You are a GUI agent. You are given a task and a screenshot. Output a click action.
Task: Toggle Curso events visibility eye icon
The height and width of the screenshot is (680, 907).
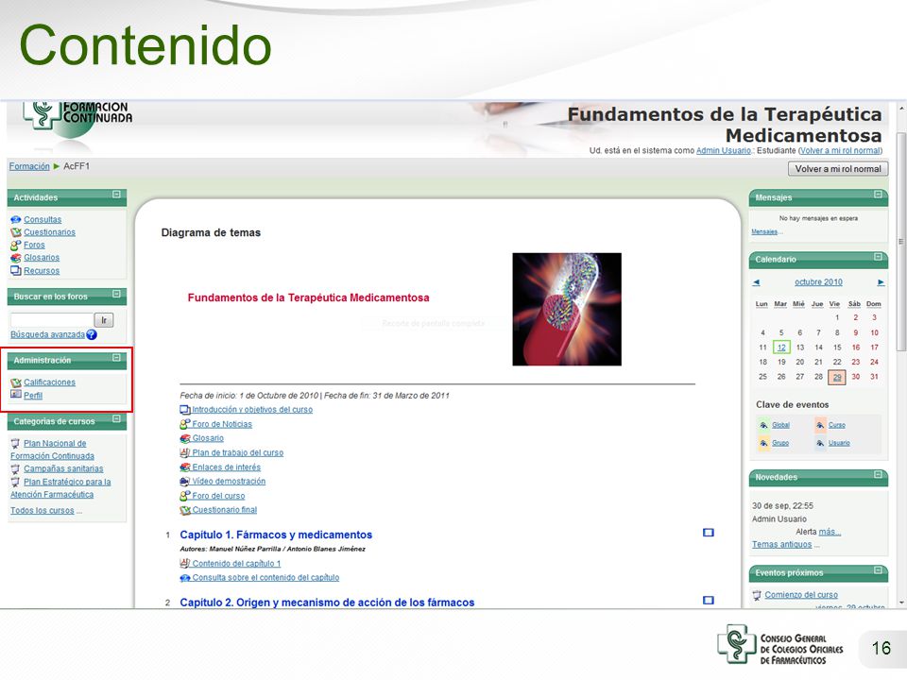[820, 425]
